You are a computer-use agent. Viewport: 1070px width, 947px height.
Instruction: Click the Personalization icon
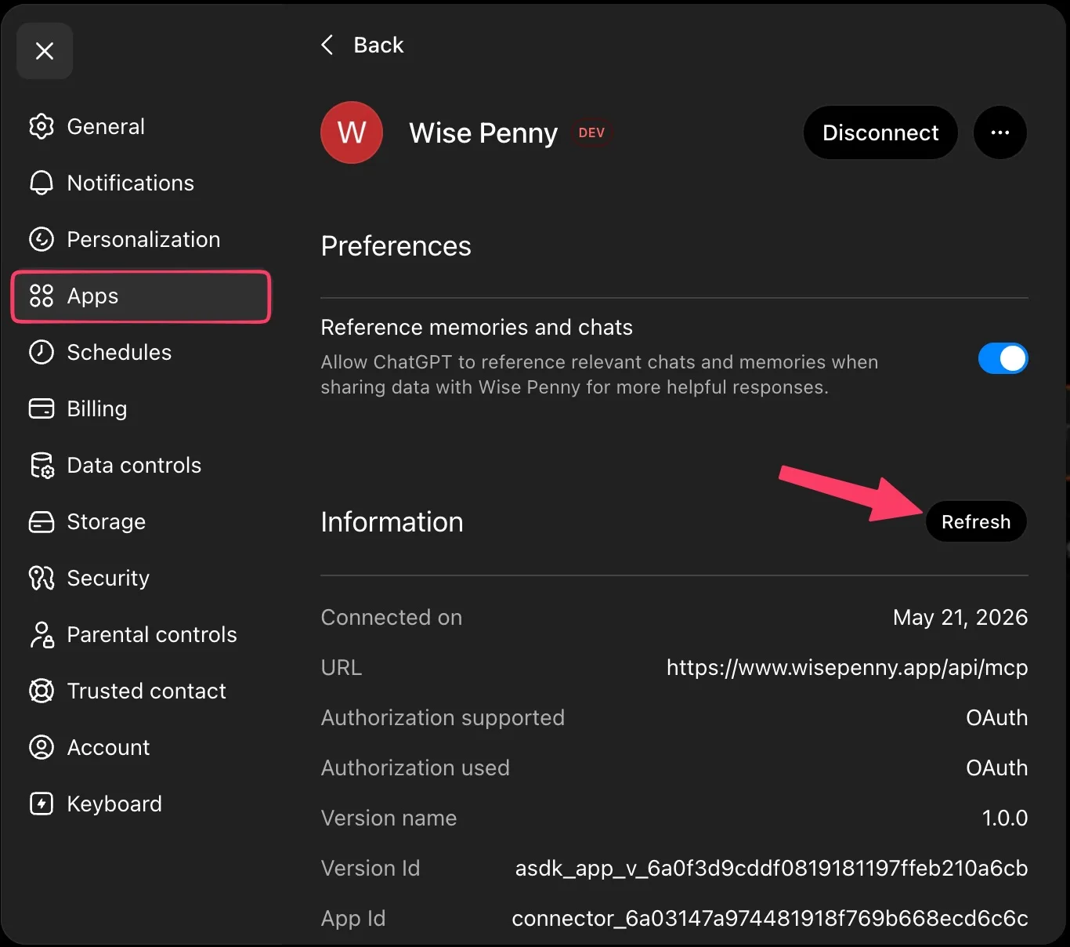pyautogui.click(x=42, y=239)
